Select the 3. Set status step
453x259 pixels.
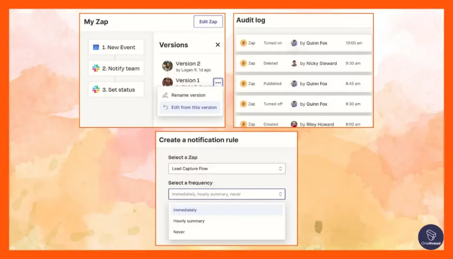(x=116, y=89)
